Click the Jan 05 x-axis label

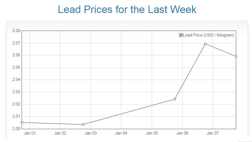pyautogui.click(x=152, y=133)
